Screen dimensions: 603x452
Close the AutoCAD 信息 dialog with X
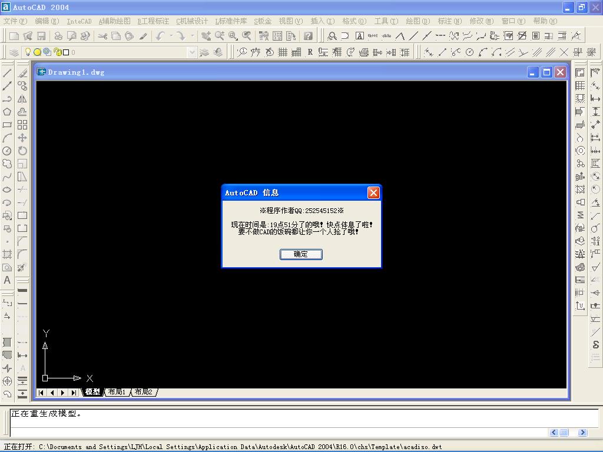point(373,192)
